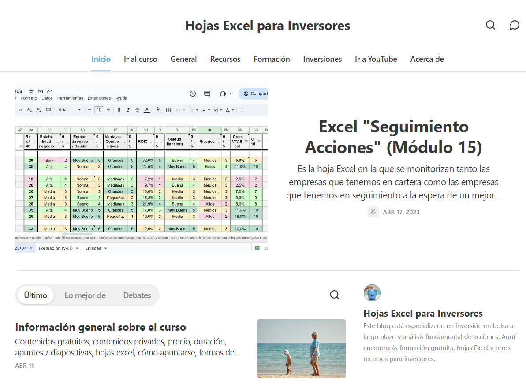Open the 'Ir al curso' navigation item
526x385 pixels.
pyautogui.click(x=141, y=59)
